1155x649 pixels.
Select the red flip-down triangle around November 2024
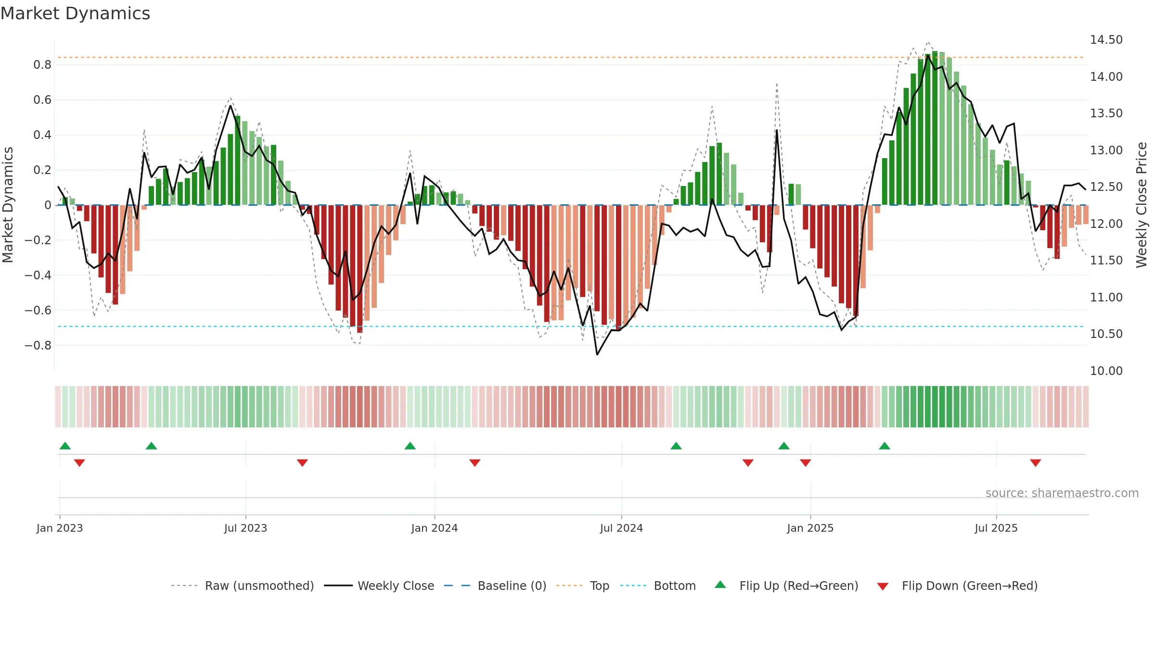click(748, 463)
